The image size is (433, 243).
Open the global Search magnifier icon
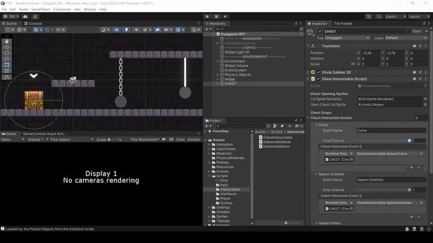click(379, 16)
